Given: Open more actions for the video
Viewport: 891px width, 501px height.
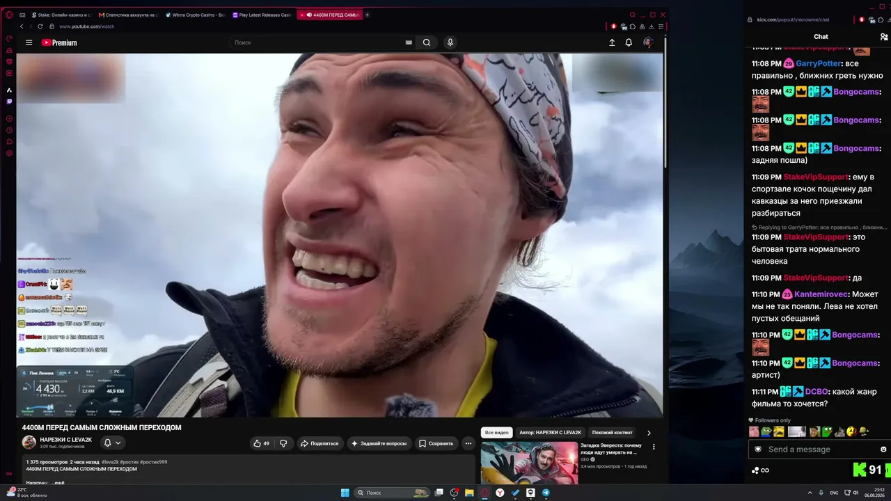Looking at the screenshot, I should (x=468, y=443).
